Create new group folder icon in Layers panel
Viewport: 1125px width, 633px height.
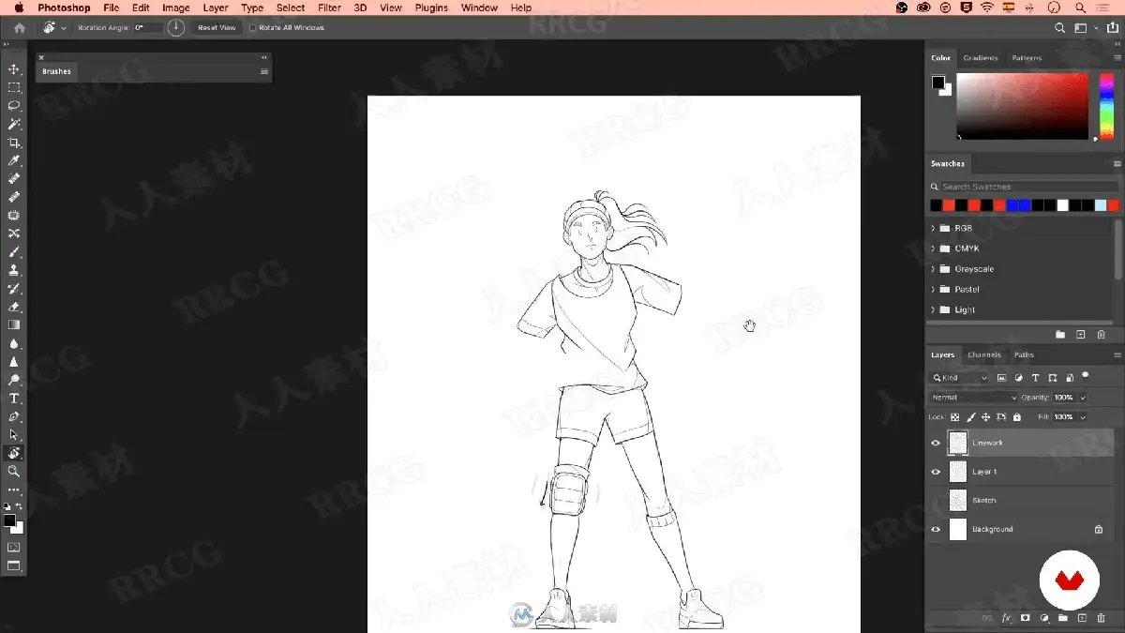(1062, 619)
